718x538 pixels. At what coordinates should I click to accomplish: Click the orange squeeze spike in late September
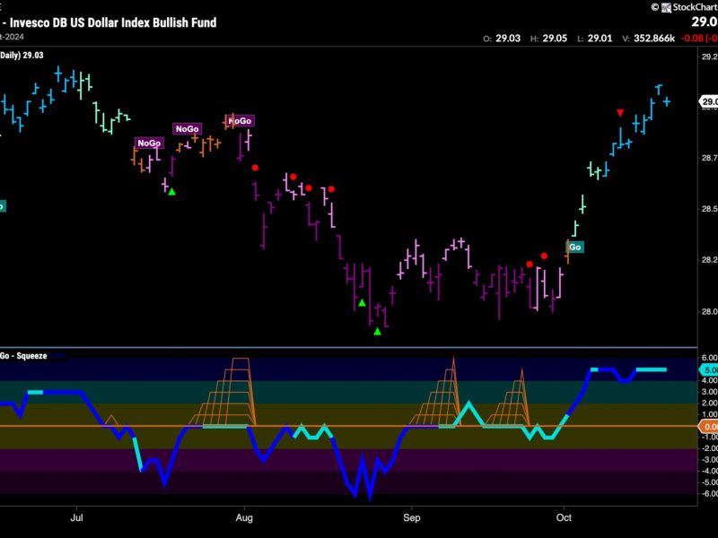(508, 397)
